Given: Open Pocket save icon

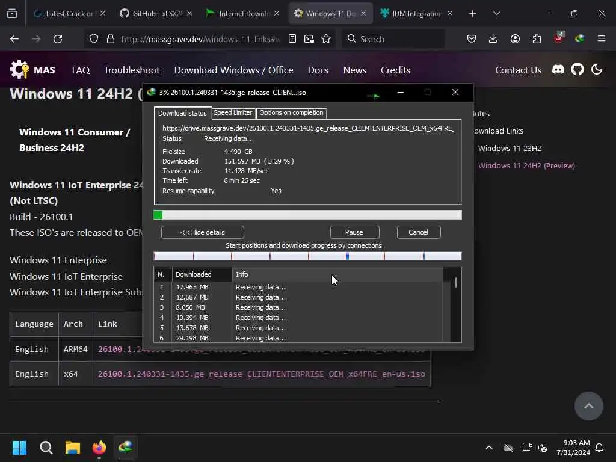Looking at the screenshot, I should point(472,39).
